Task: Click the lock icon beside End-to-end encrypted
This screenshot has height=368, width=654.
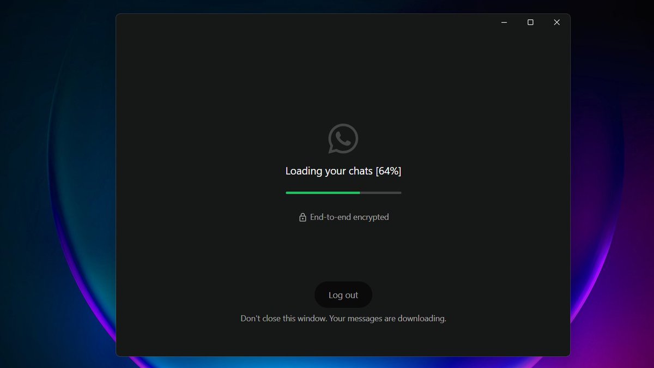Action: click(x=302, y=218)
